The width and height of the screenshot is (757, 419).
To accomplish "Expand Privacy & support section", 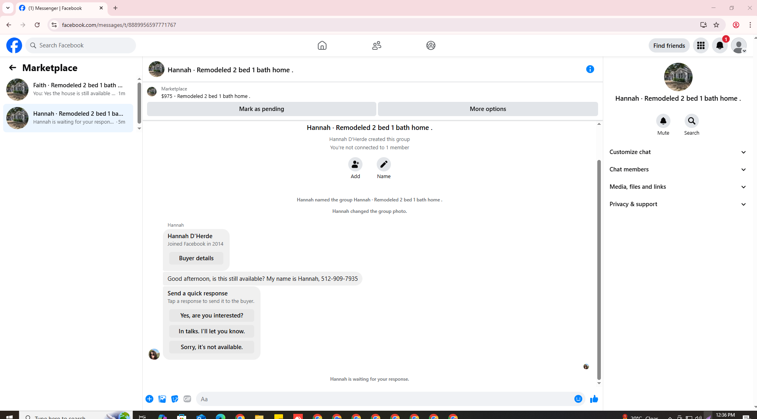I will (678, 204).
